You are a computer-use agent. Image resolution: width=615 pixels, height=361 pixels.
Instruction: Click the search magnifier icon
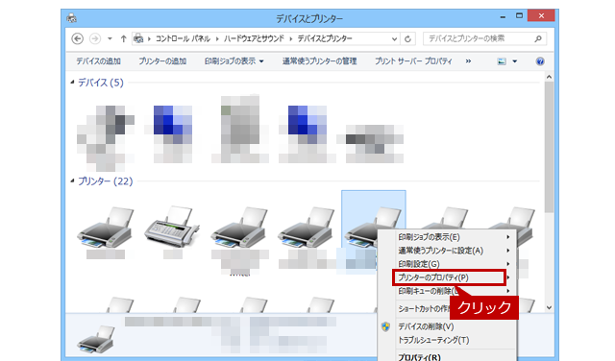(538, 38)
